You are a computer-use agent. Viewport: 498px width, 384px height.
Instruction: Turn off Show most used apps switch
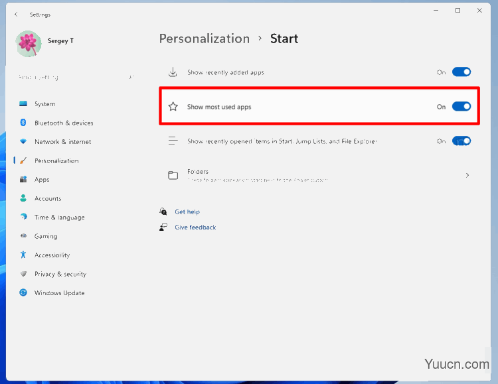point(461,106)
